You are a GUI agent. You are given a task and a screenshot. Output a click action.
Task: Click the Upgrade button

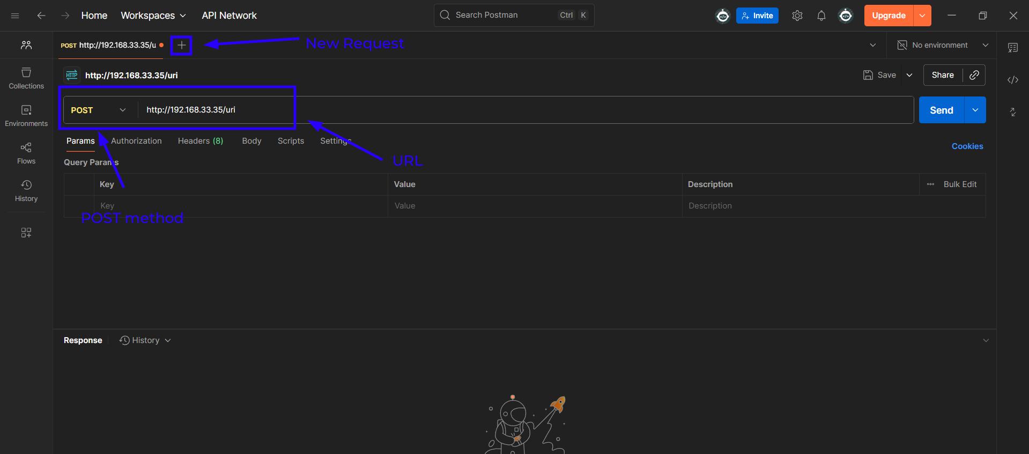889,16
